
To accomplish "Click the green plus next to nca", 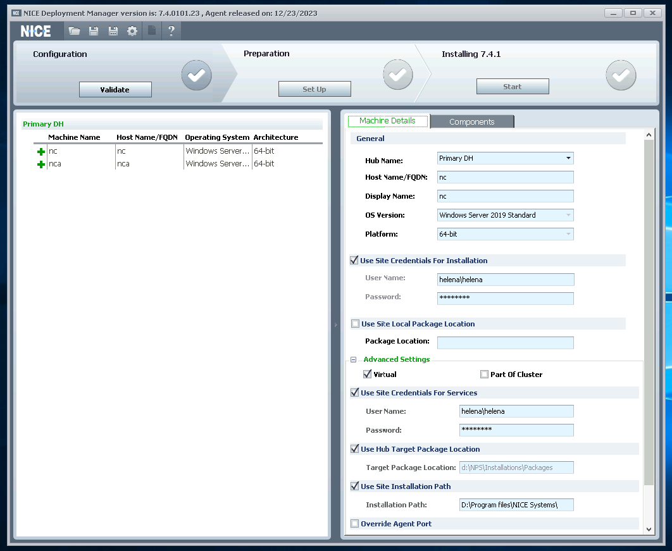I will click(41, 164).
